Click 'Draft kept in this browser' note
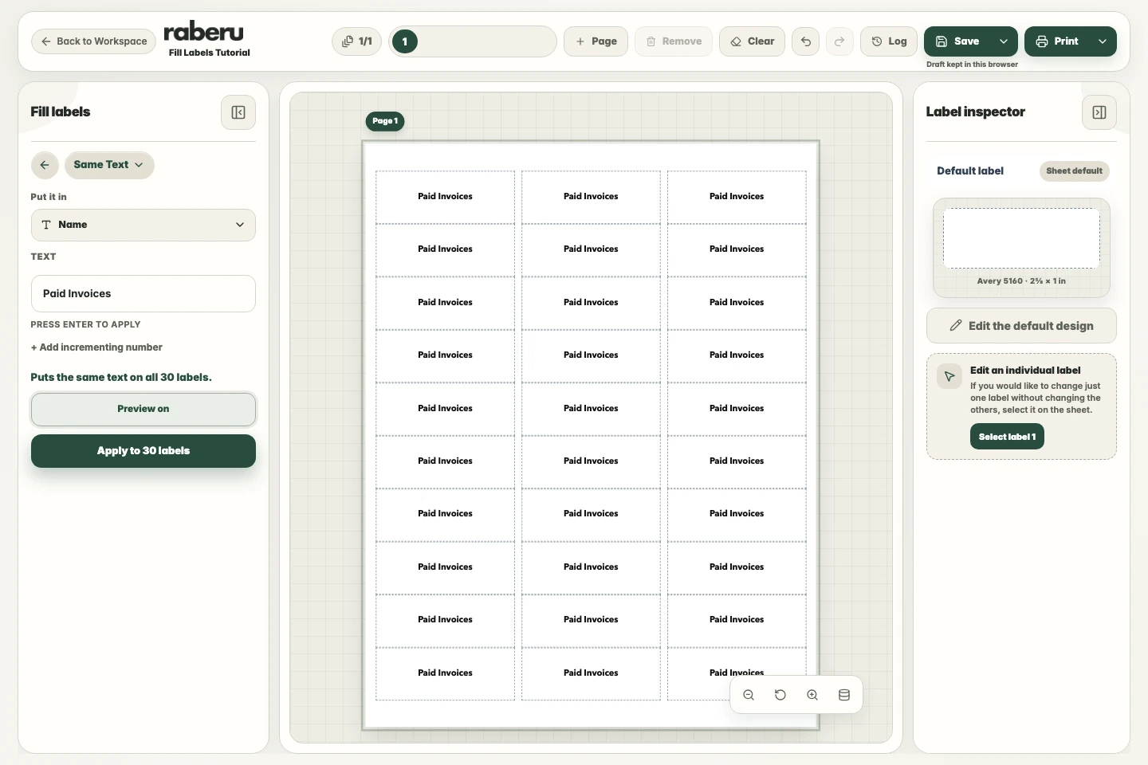The height and width of the screenshot is (765, 1148). [972, 65]
